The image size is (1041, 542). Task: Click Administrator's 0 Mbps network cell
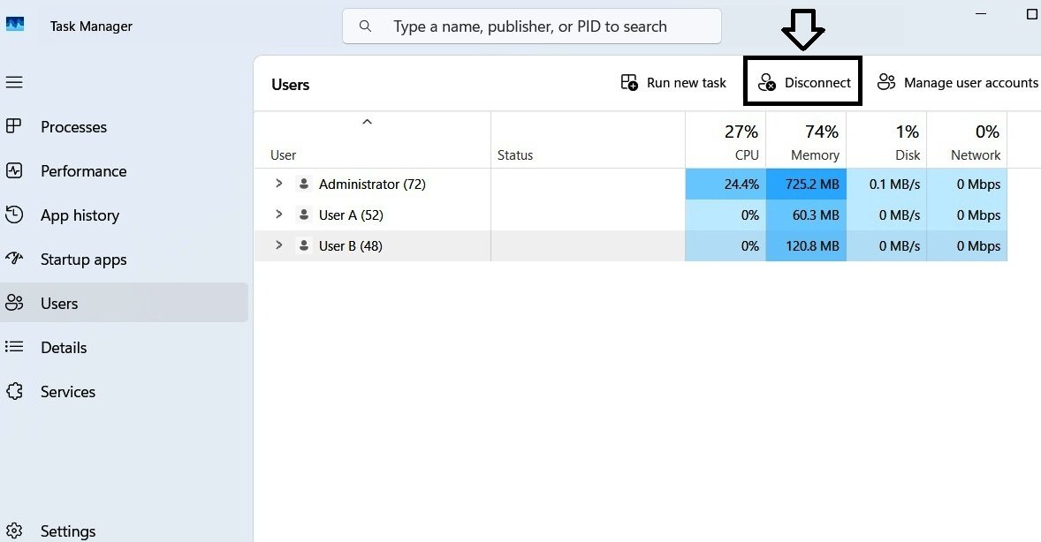(x=968, y=184)
